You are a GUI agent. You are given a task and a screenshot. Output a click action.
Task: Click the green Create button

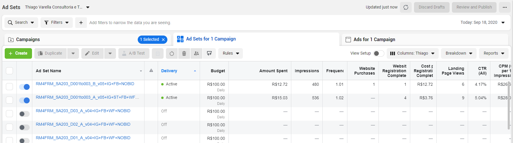[x=18, y=53]
